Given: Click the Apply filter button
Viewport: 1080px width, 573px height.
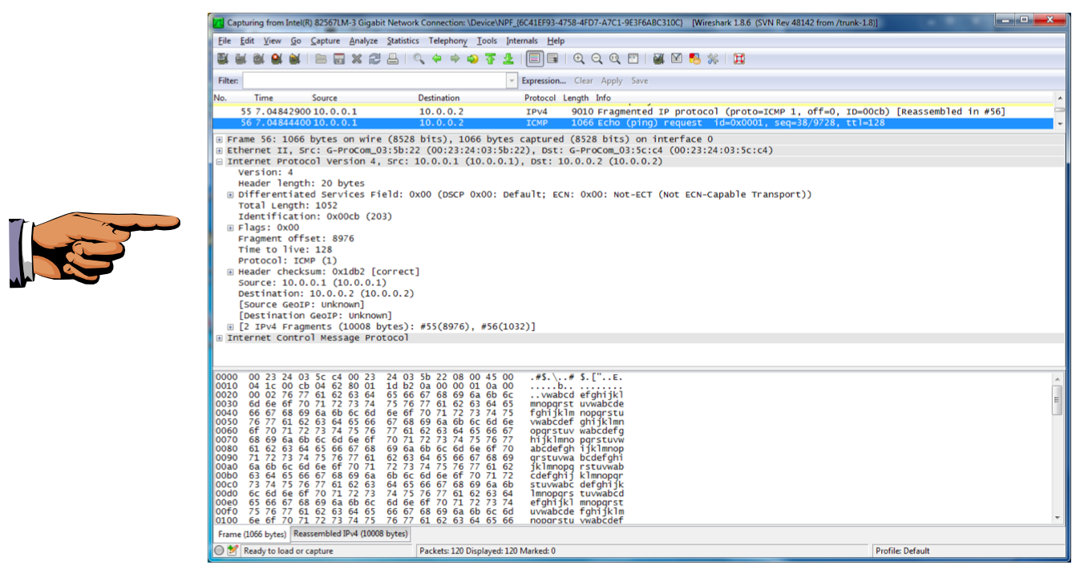Looking at the screenshot, I should [612, 81].
